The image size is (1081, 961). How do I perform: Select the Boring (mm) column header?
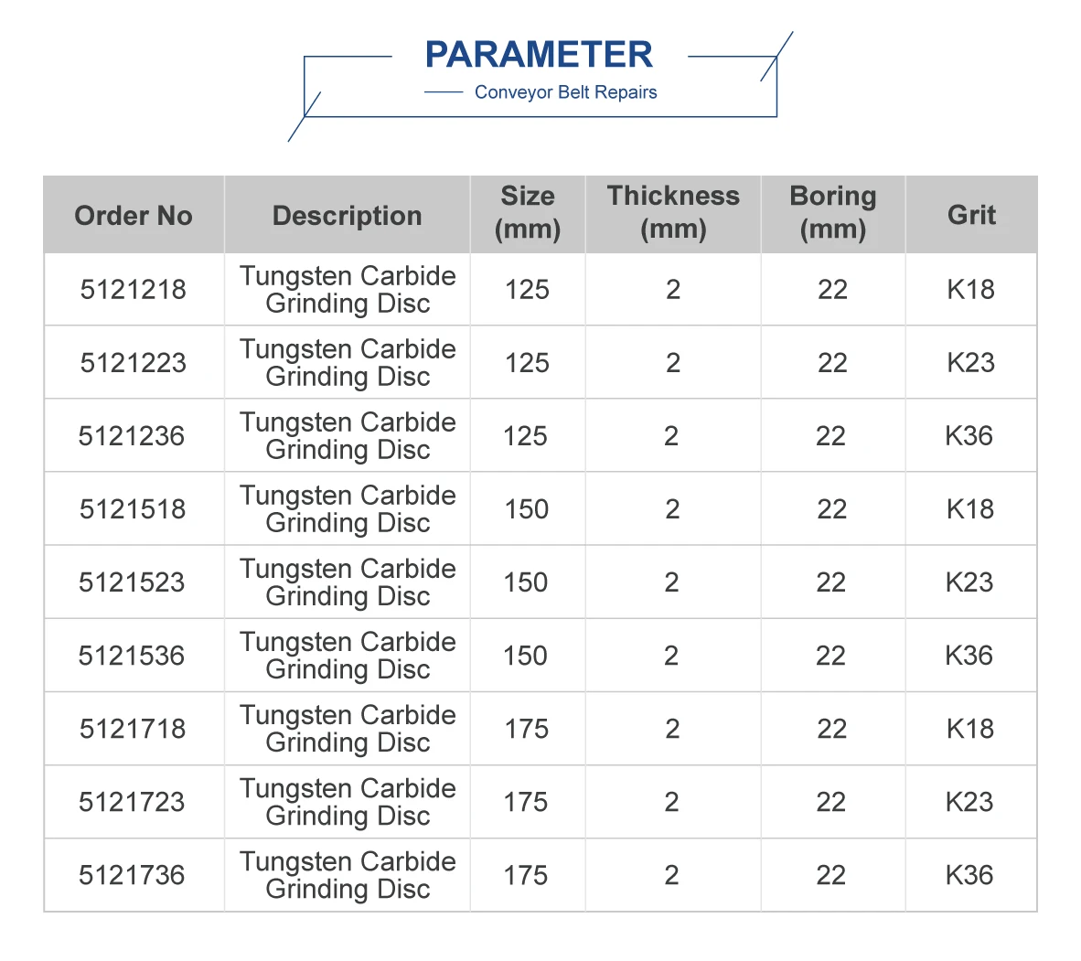click(832, 212)
